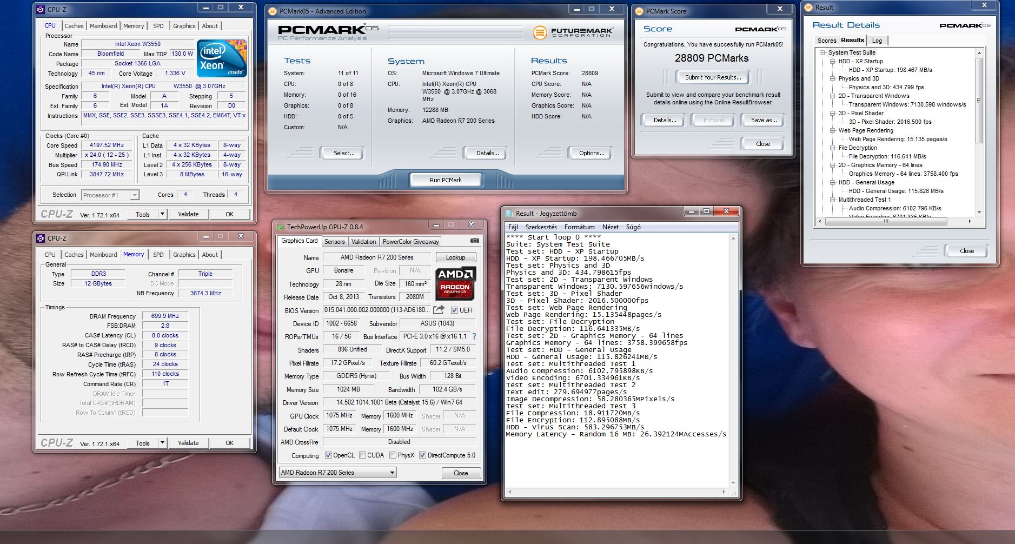Image resolution: width=1015 pixels, height=544 pixels.
Task: Open the Formátum menu in Notepad
Action: pyautogui.click(x=579, y=227)
